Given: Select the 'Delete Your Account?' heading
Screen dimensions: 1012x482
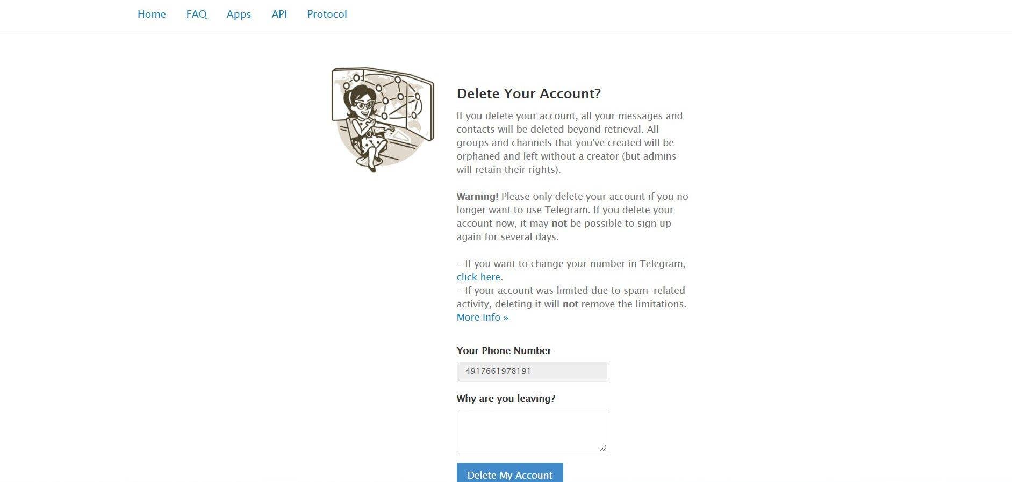Looking at the screenshot, I should (x=528, y=93).
